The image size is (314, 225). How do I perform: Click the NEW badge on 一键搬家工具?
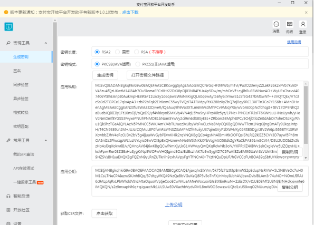click(x=40, y=183)
